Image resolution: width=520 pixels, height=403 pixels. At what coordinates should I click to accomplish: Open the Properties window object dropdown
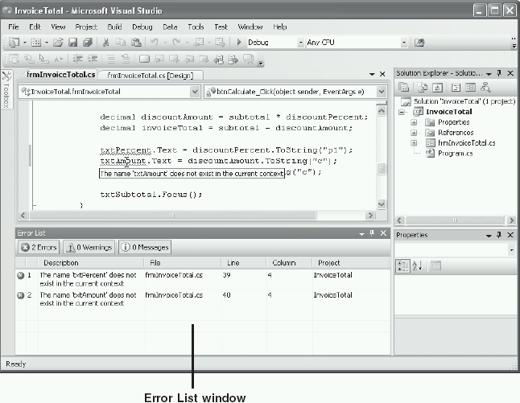pos(511,250)
